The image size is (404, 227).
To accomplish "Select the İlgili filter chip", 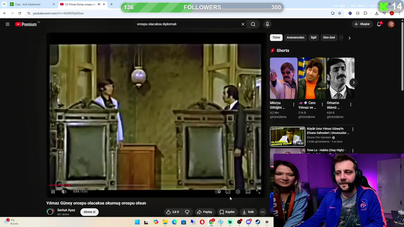I will coord(313,38).
